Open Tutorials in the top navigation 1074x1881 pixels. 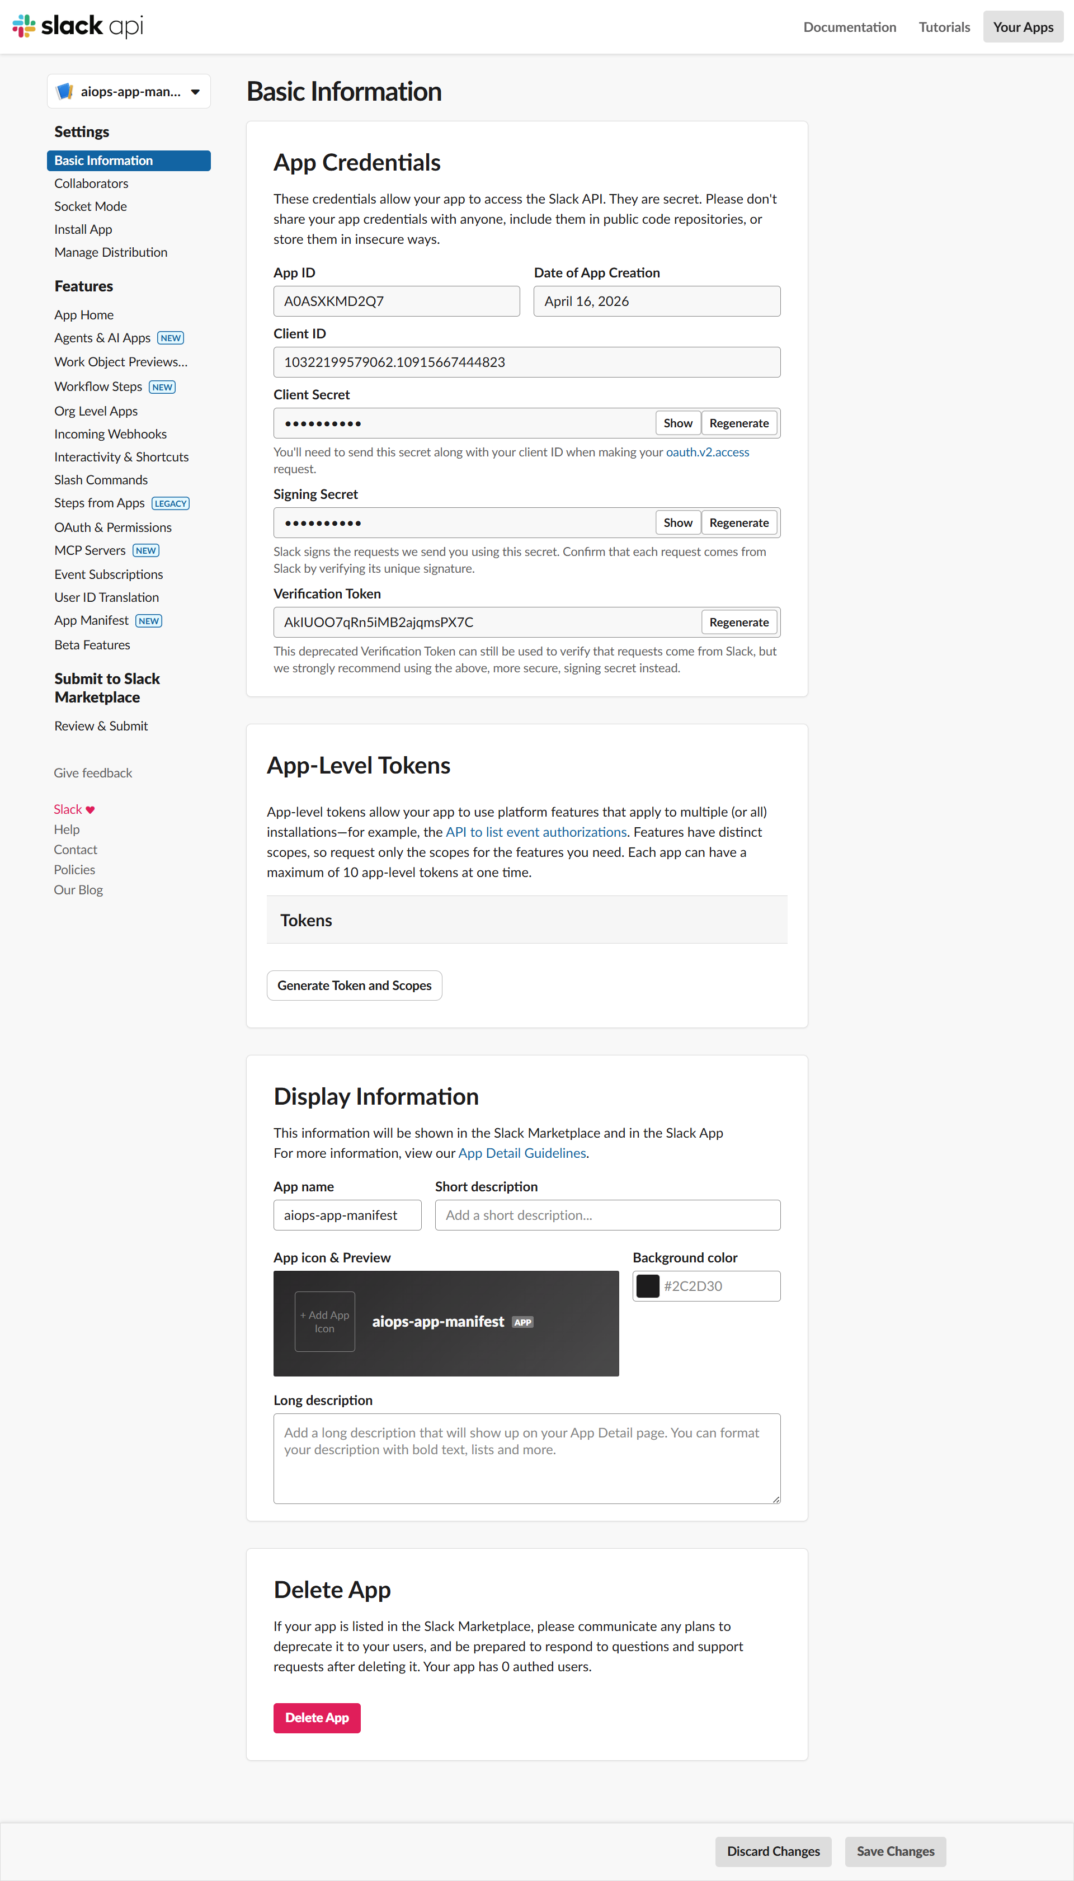click(944, 27)
